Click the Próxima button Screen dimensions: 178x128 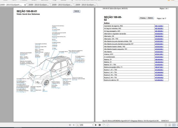tap(143, 18)
